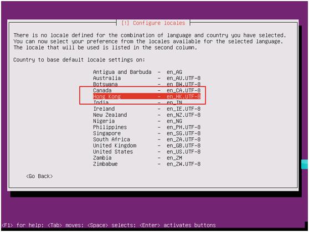
Task: Choose Australia en_AU.UTF-8 locale
Action: click(147, 78)
